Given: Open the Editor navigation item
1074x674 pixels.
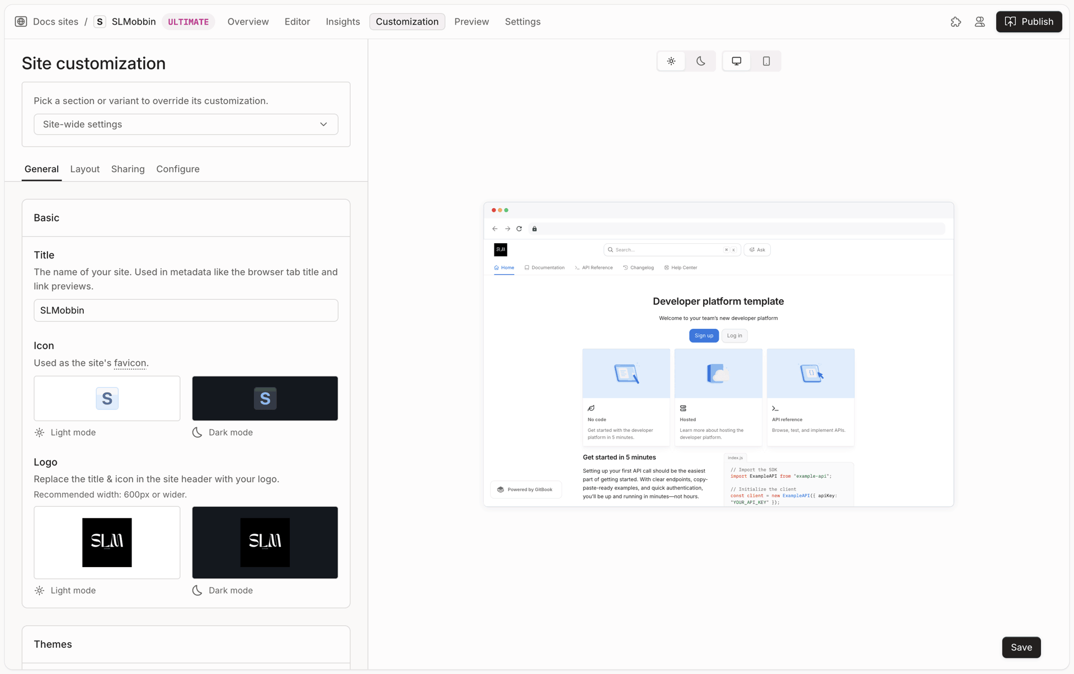Looking at the screenshot, I should [x=297, y=22].
